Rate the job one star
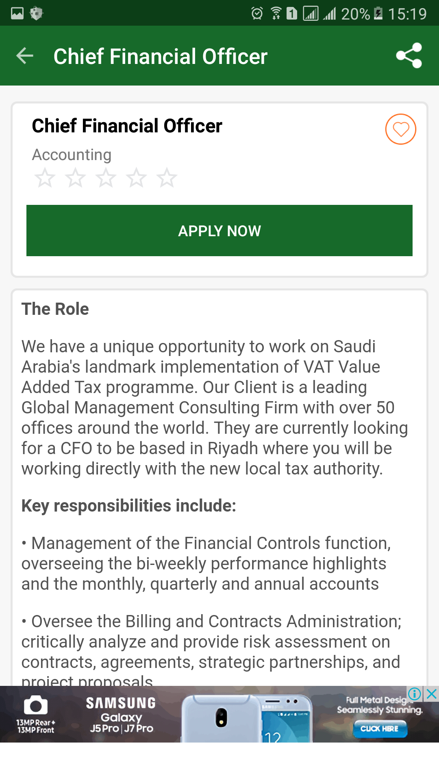 [45, 178]
